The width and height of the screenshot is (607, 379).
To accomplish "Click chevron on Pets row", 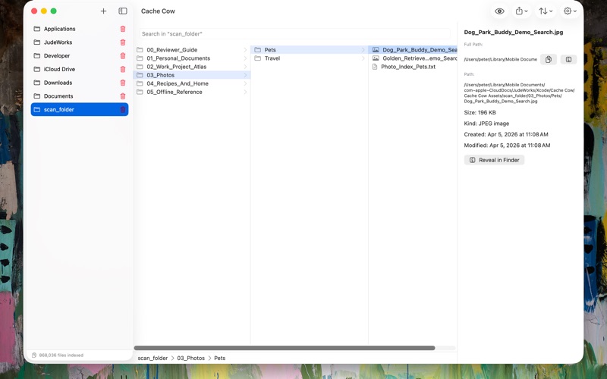I will point(363,49).
